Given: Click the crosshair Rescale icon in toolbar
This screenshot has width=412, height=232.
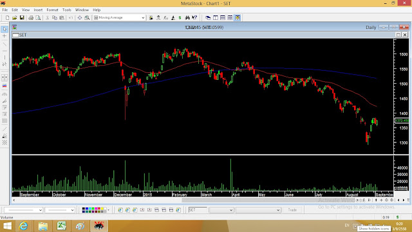Looking at the screenshot, I should tap(80, 17).
